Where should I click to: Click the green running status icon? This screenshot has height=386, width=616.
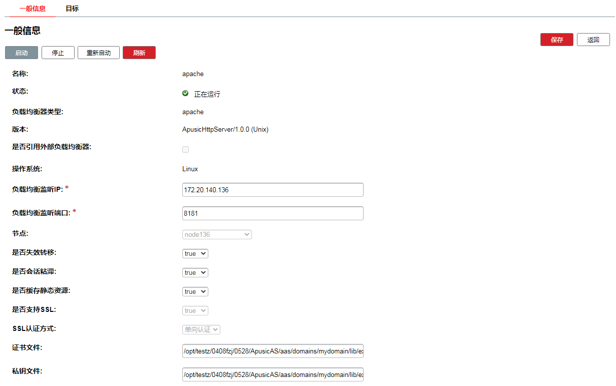(x=185, y=94)
